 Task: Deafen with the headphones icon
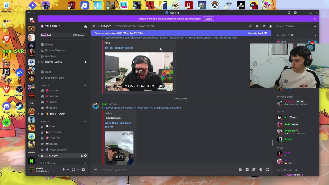tap(74, 170)
